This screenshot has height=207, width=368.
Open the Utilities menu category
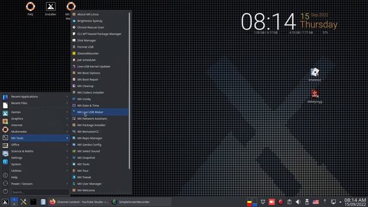click(40, 171)
